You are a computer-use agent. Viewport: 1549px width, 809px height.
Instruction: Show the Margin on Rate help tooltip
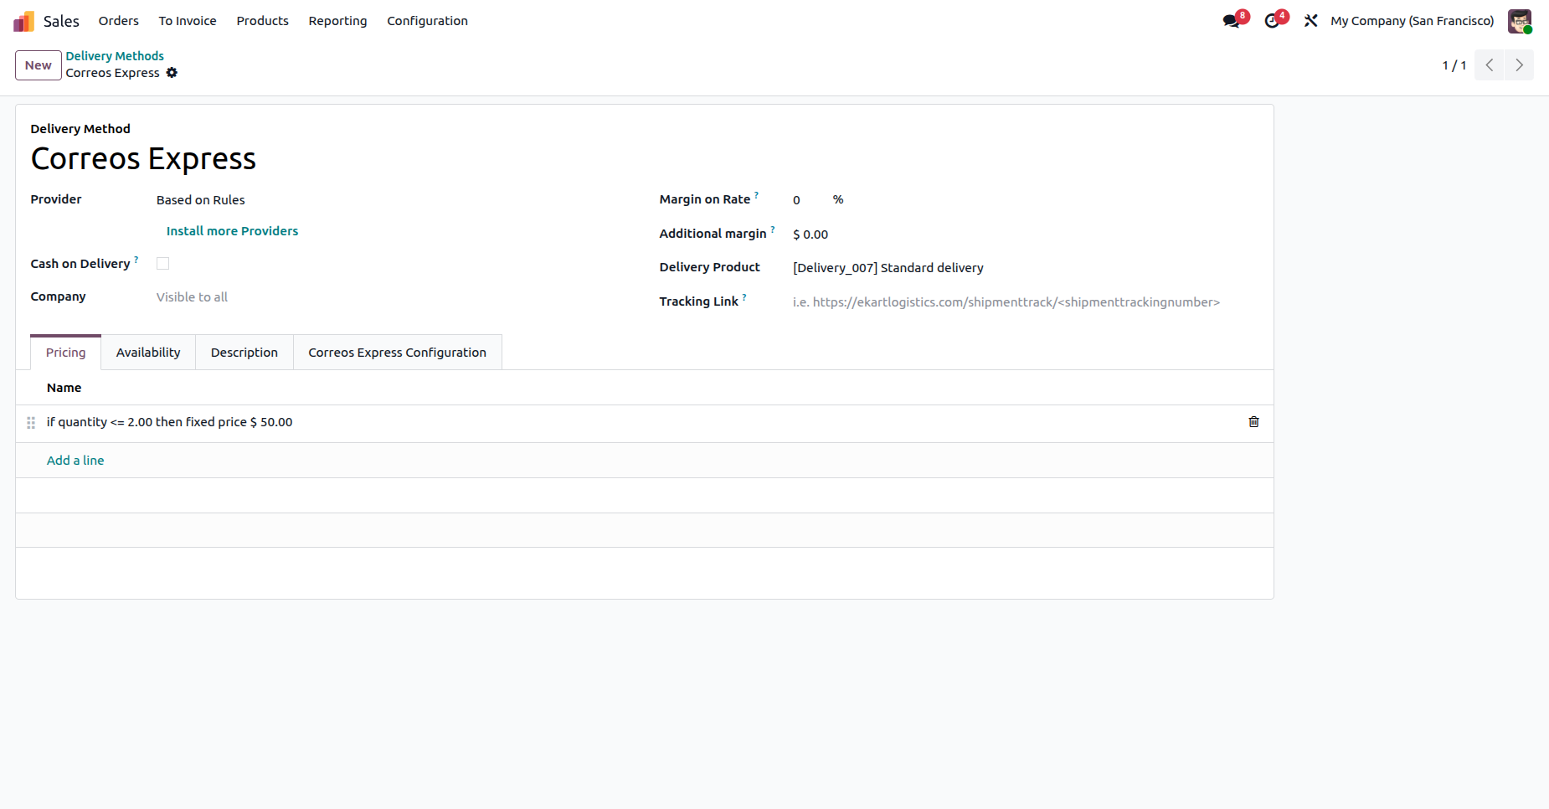pos(756,195)
